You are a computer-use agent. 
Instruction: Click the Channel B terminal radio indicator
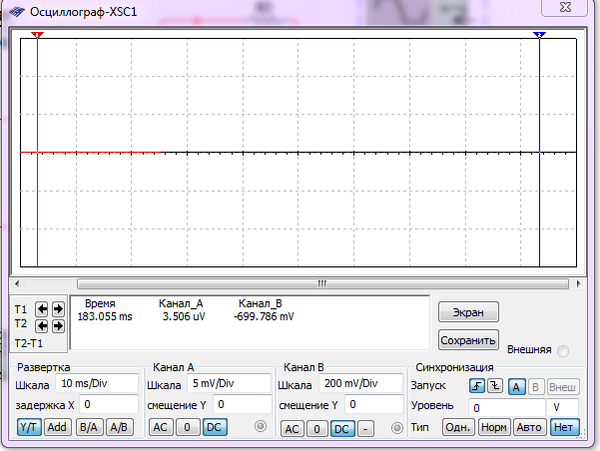(397, 428)
